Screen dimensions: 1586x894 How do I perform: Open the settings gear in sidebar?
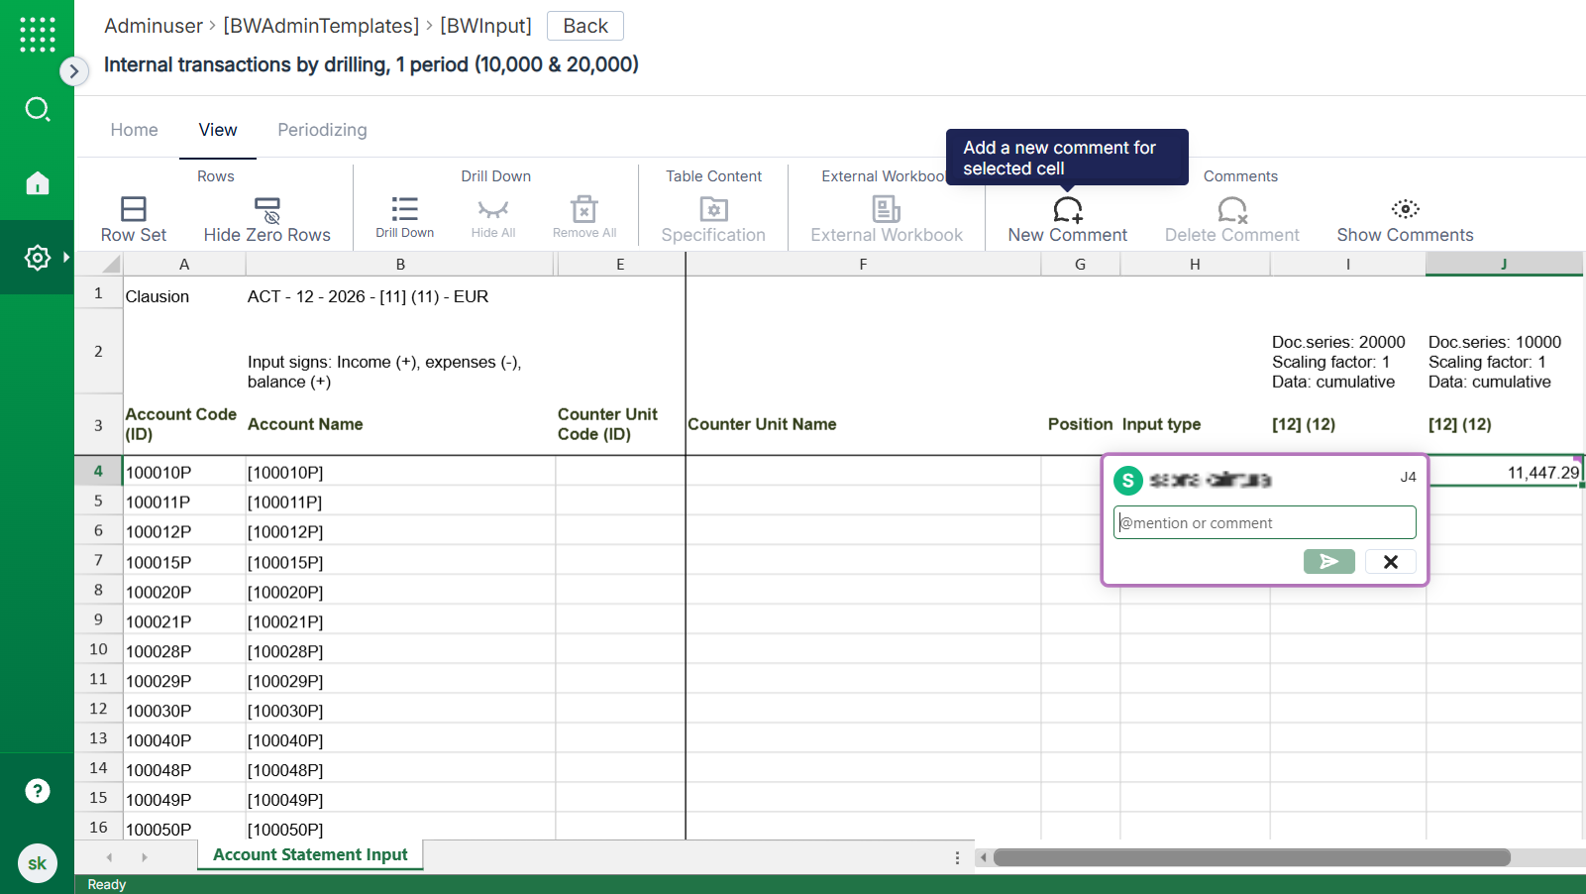click(37, 258)
